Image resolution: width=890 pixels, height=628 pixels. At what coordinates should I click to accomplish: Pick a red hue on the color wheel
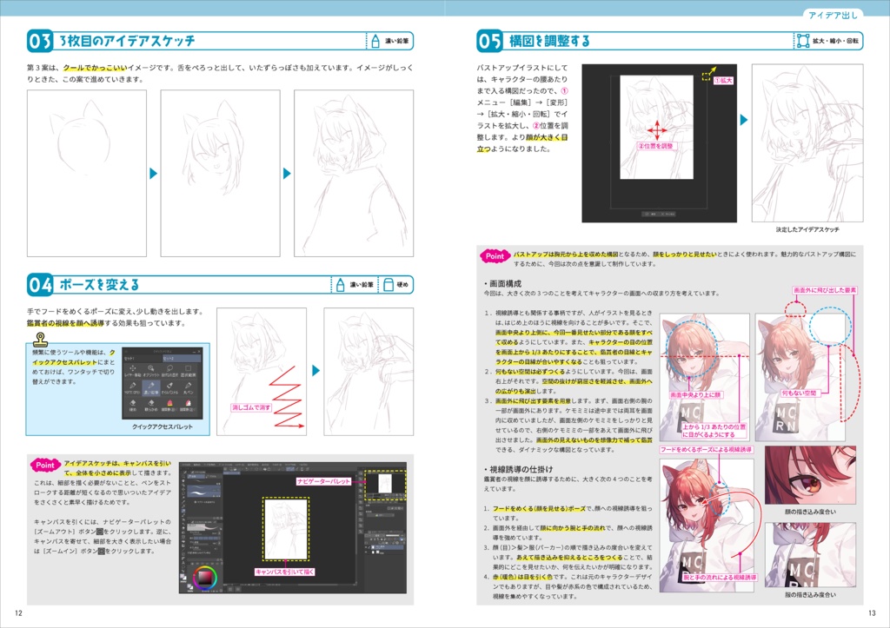pos(196,572)
